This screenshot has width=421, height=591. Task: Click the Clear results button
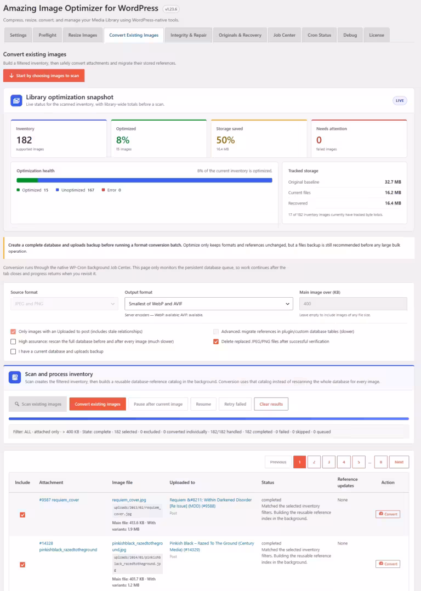coord(271,404)
